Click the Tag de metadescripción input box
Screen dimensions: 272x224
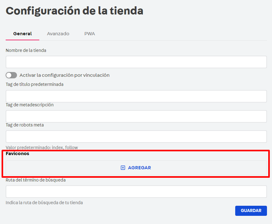[x=136, y=116]
